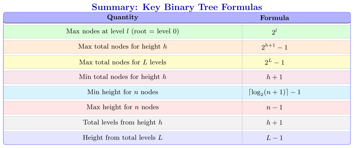Click the title "Summary: Key Binary Tree Formulas"
354x148 pixels.
tap(177, 7)
